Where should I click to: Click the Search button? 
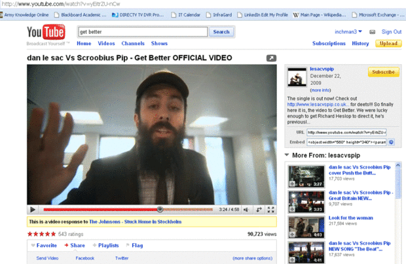[221, 32]
